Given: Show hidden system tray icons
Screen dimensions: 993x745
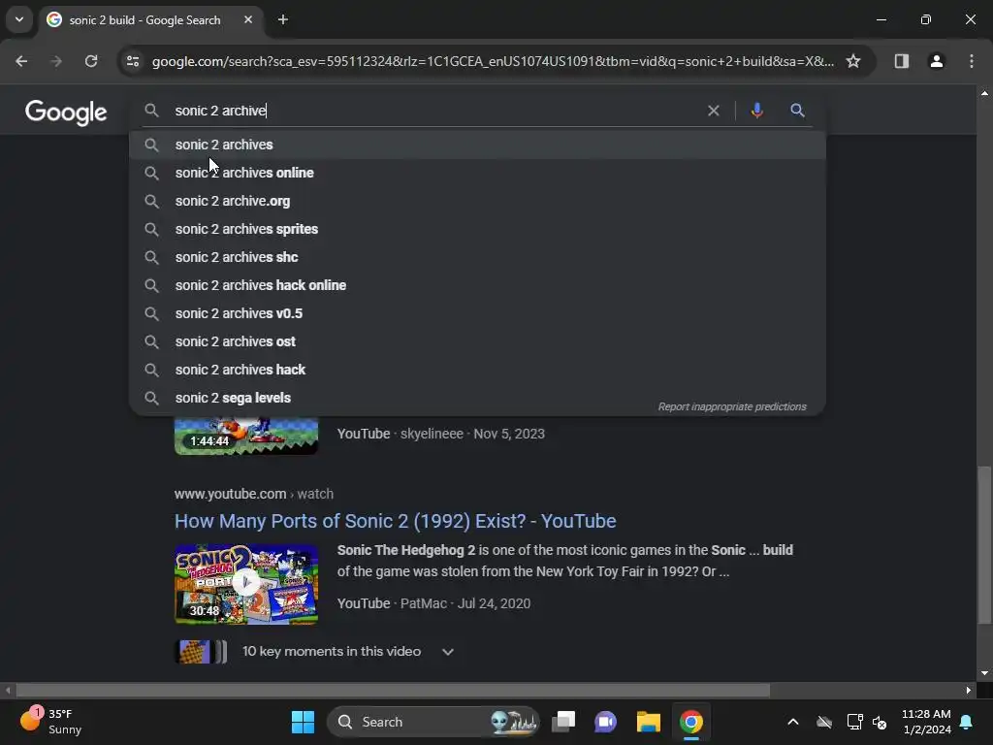Looking at the screenshot, I should (793, 722).
